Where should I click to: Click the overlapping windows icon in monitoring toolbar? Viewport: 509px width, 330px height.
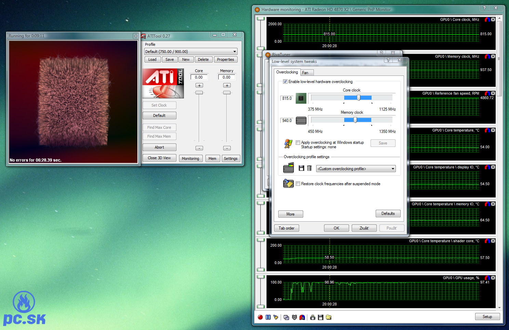click(x=286, y=317)
